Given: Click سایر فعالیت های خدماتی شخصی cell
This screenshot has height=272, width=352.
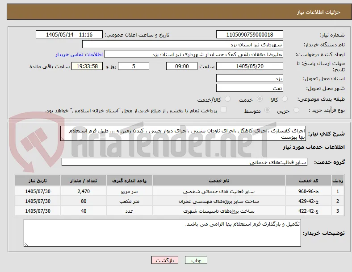Looking at the screenshot, I should click(x=218, y=191).
